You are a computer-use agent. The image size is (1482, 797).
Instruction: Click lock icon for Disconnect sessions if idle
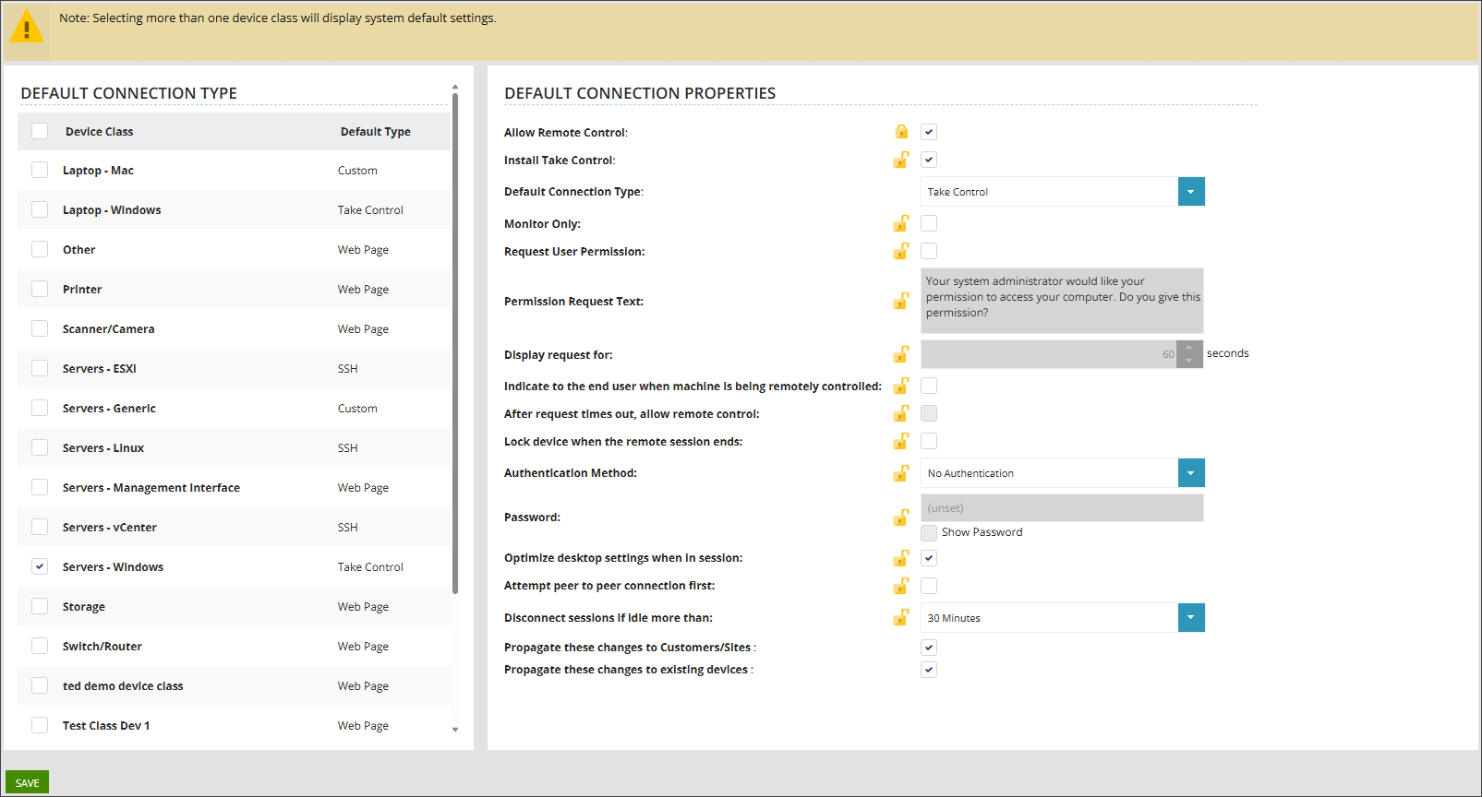click(x=901, y=618)
